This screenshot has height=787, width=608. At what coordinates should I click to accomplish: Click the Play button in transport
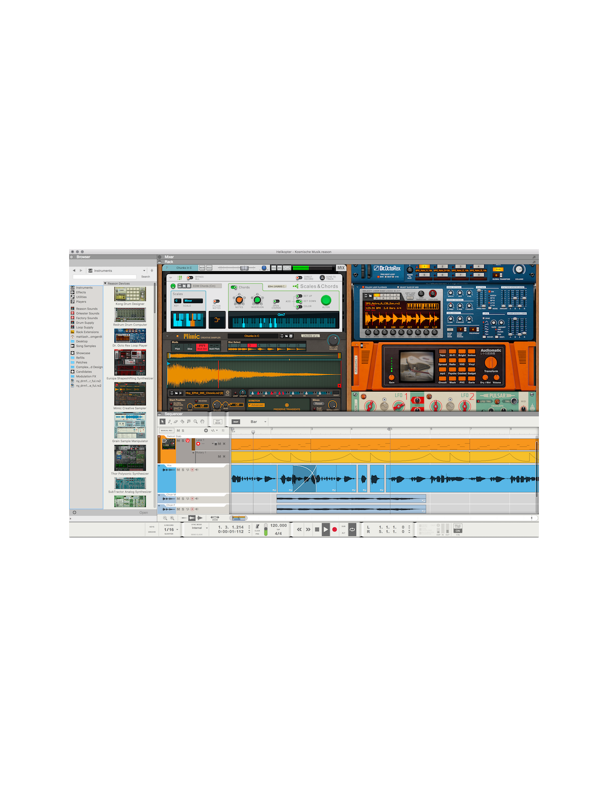[x=326, y=530]
